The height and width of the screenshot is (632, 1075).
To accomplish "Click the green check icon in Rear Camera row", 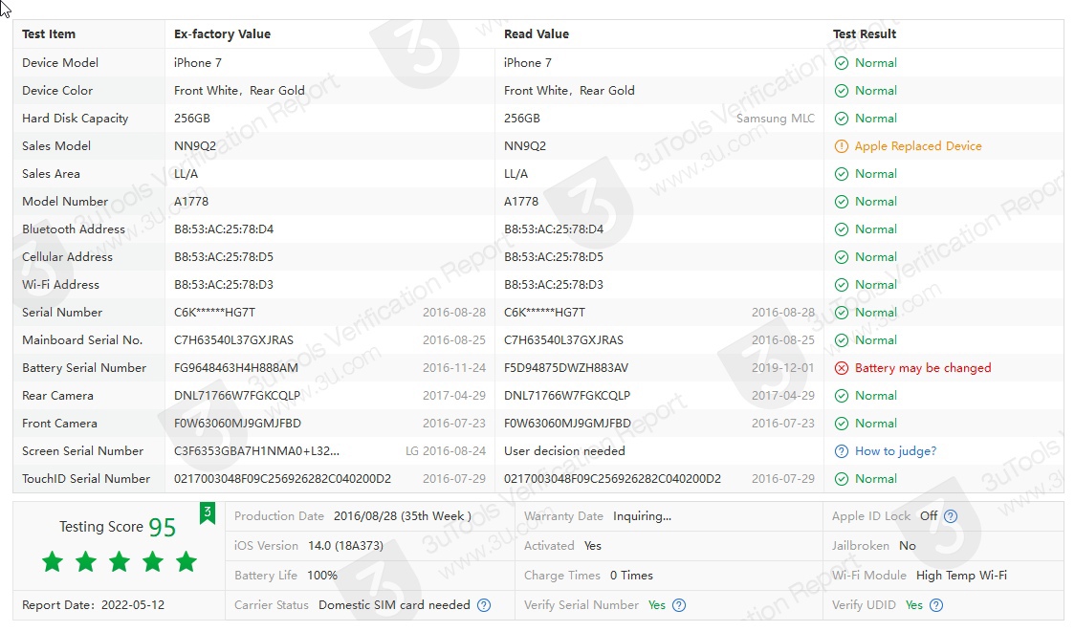I will coord(842,396).
